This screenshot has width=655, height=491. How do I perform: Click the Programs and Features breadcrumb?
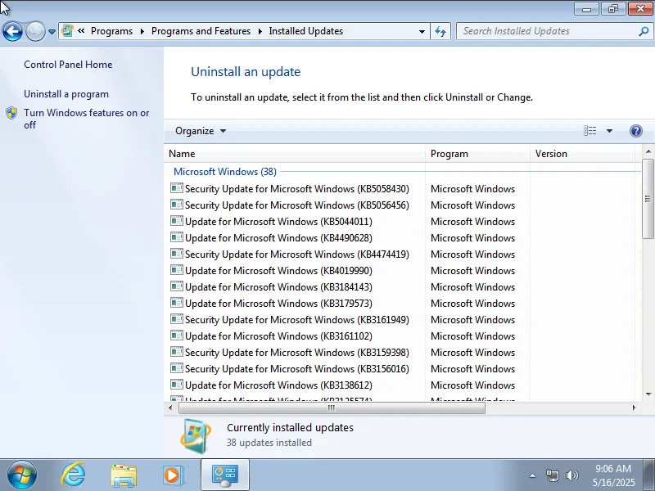[201, 31]
